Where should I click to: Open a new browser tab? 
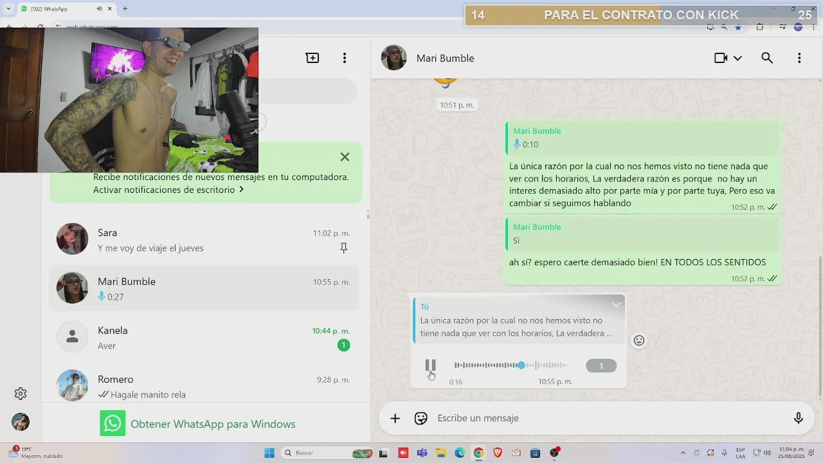(x=125, y=8)
